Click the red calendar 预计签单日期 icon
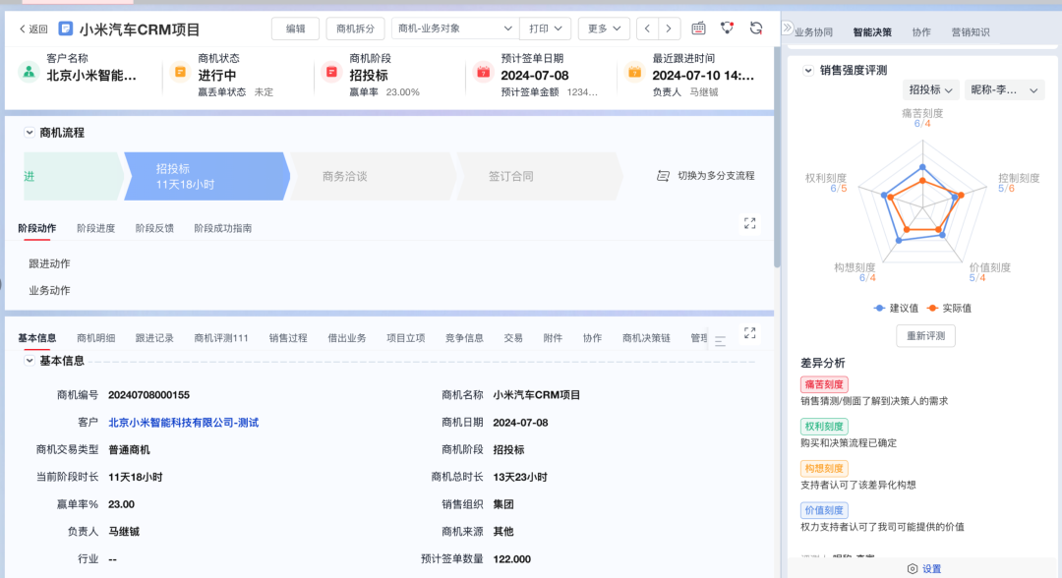This screenshot has width=1062, height=578. click(483, 72)
